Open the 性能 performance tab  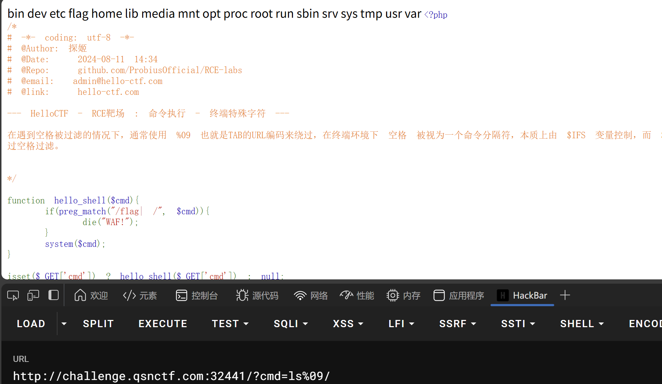(x=357, y=296)
